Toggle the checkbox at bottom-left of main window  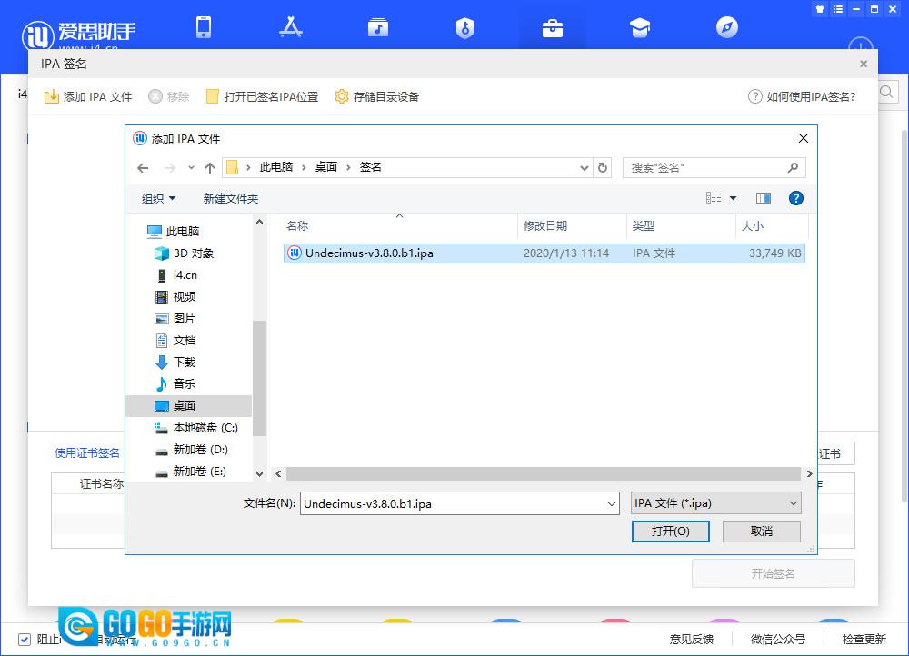[25, 639]
